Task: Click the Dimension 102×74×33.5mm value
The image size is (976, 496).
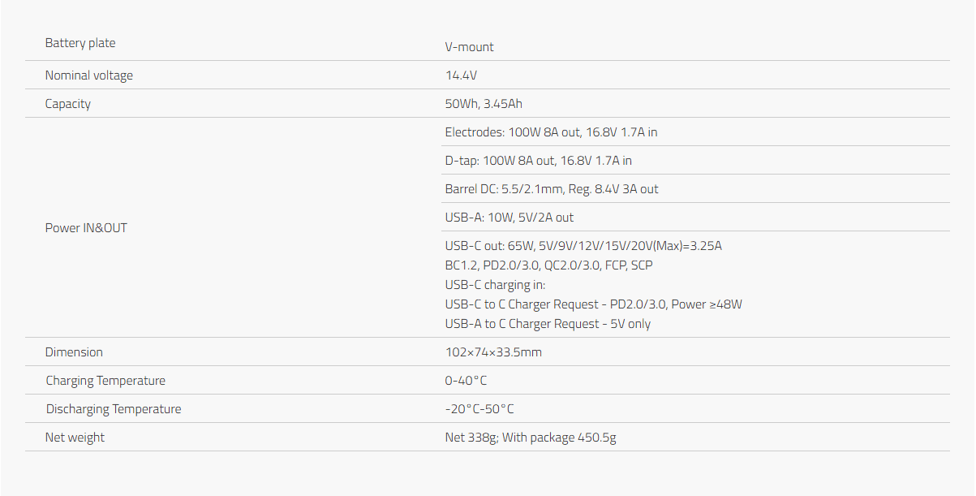Action: (x=493, y=352)
